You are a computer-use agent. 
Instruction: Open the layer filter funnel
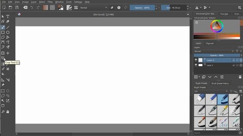(x=237, y=51)
